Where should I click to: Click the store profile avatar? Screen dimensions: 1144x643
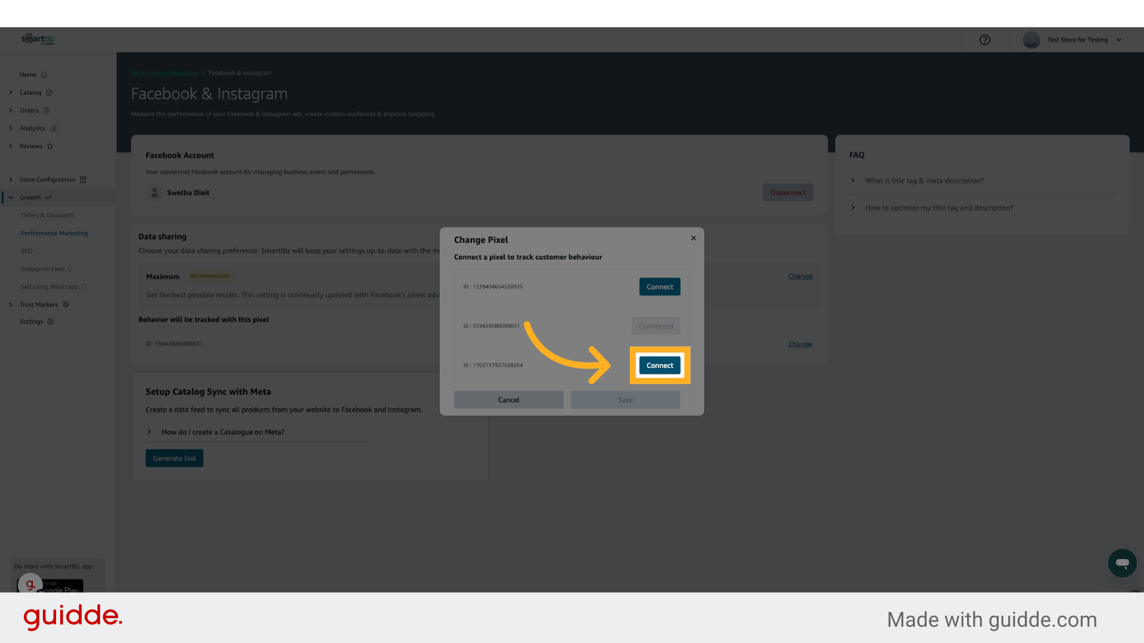1031,40
